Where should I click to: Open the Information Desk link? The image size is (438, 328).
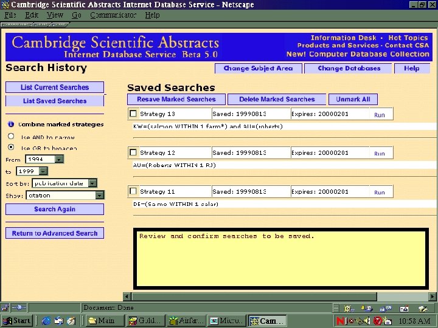coord(344,38)
